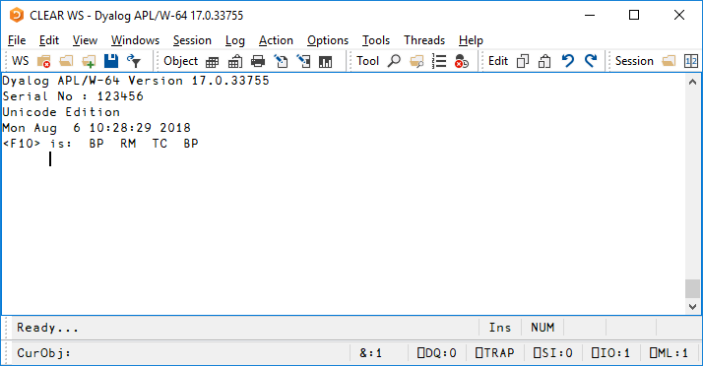Click the bar chart icon in the Object toolbar

(325, 61)
